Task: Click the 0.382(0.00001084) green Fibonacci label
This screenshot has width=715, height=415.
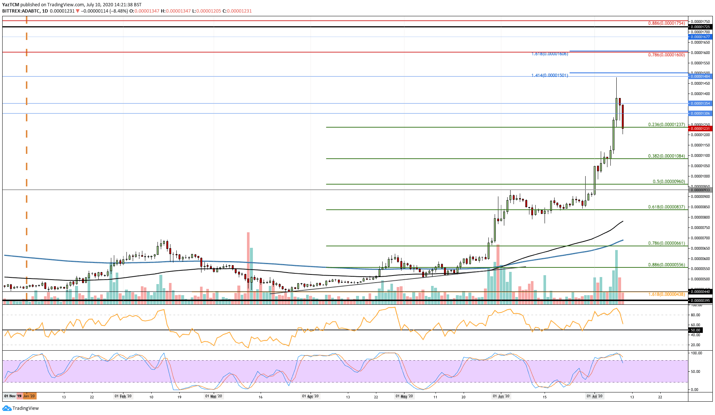Action: tap(667, 156)
